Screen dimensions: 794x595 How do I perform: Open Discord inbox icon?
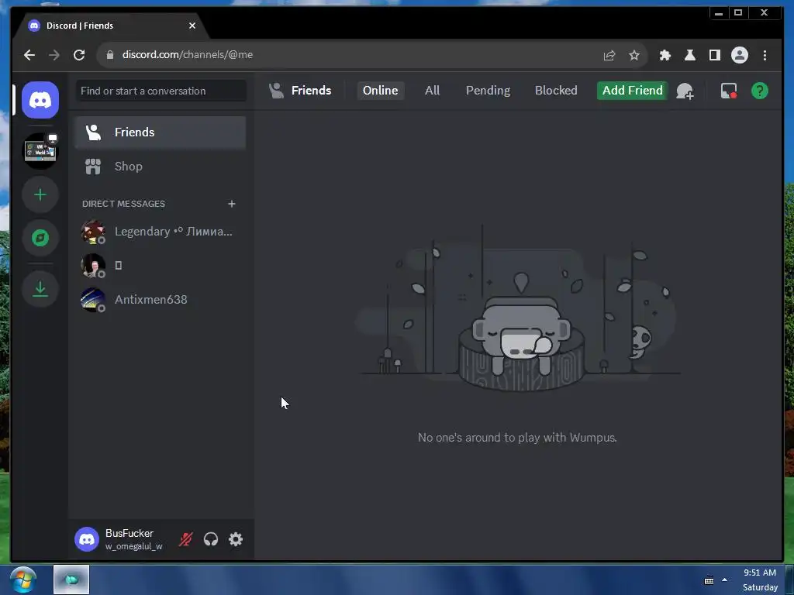coord(728,91)
